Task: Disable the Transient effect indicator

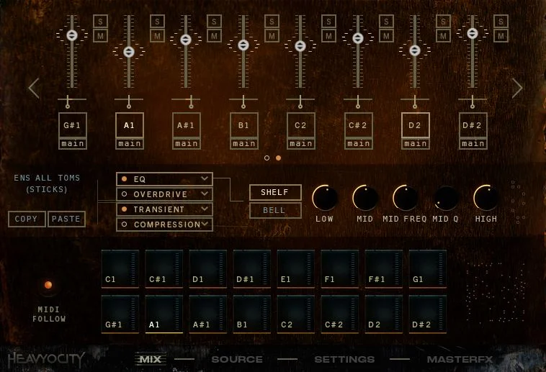Action: (125, 209)
